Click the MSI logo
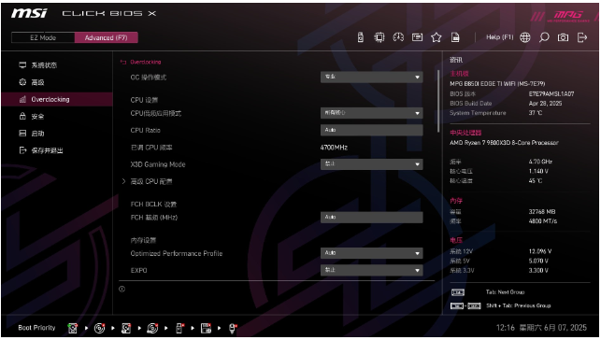 click(29, 13)
